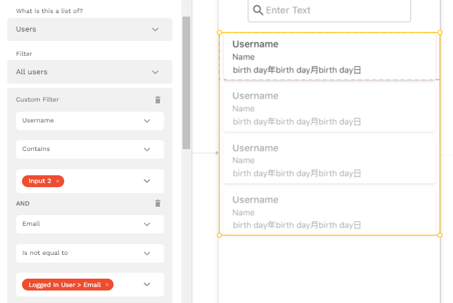Select the first Username list item
This screenshot has width=453, height=303.
[x=329, y=56]
